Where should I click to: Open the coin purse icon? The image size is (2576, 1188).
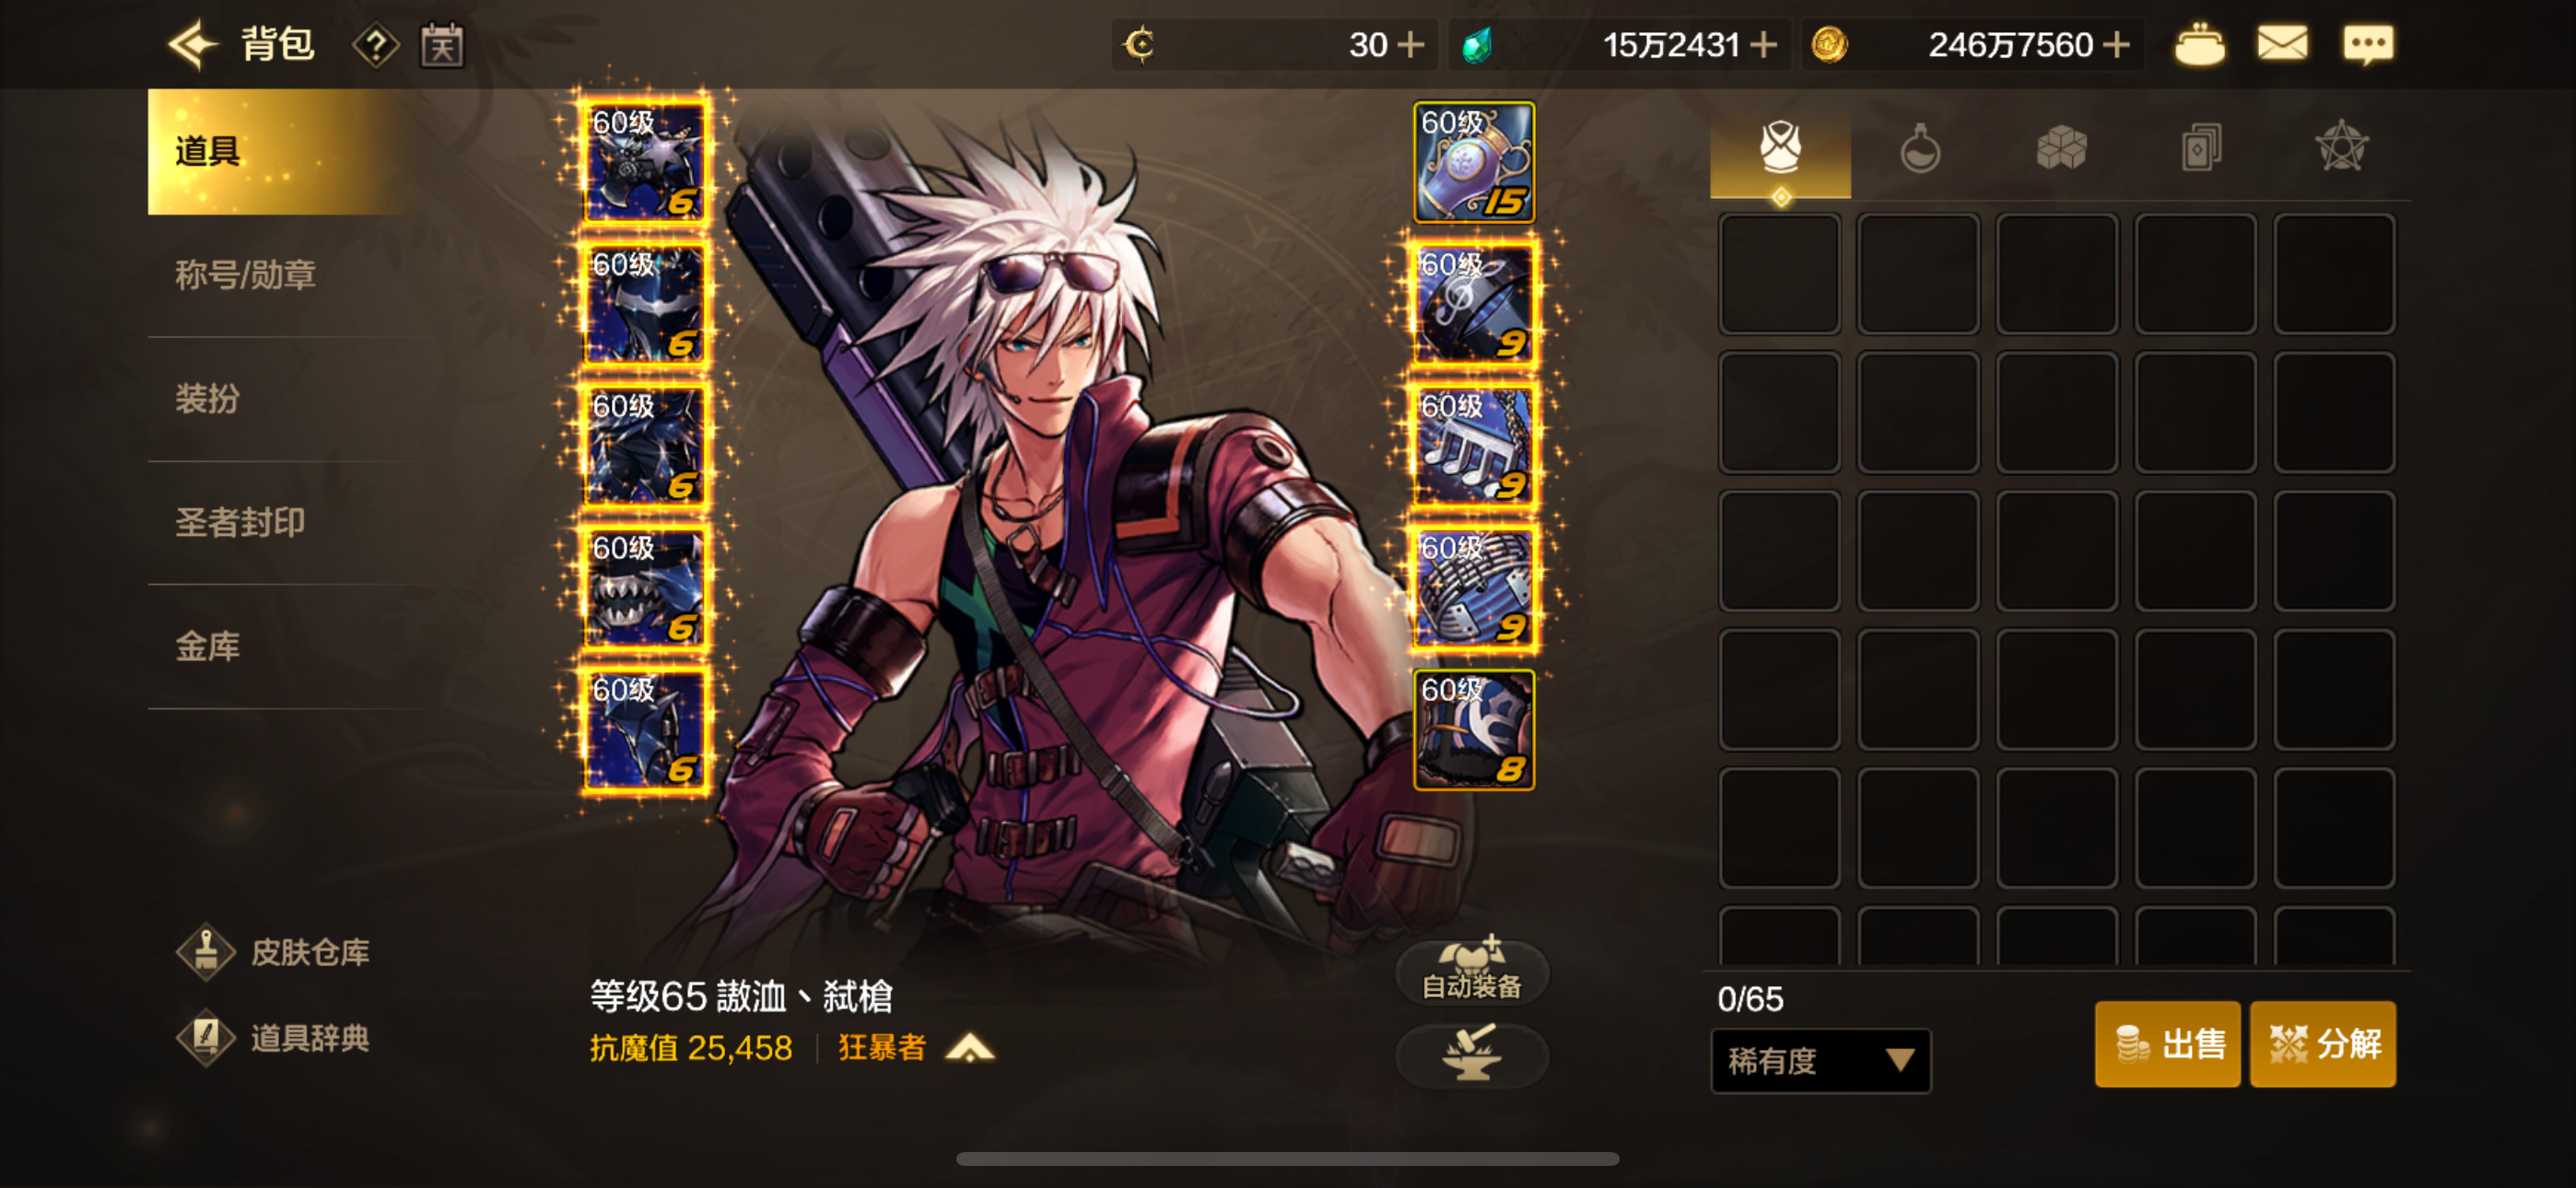click(x=2199, y=44)
